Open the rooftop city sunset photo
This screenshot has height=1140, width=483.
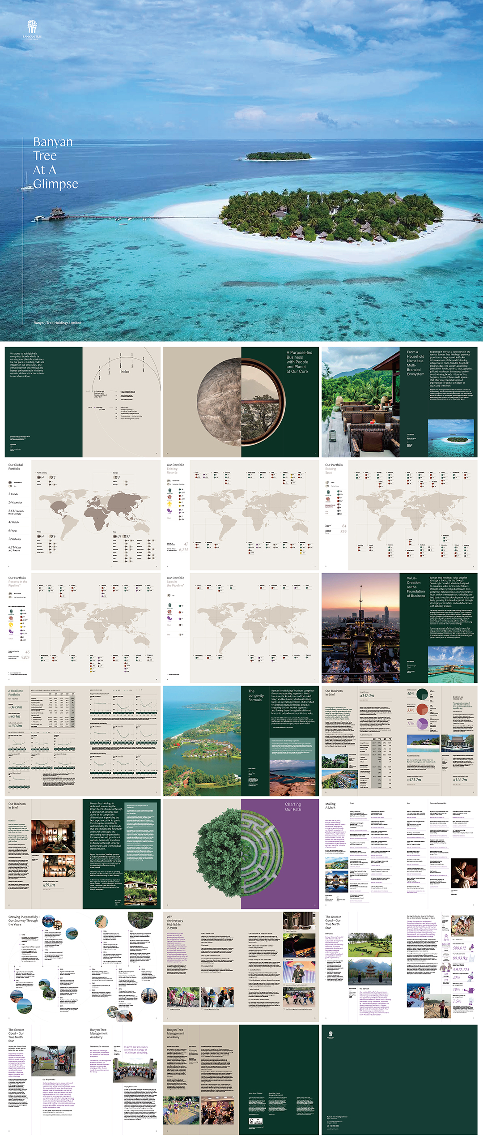click(360, 628)
